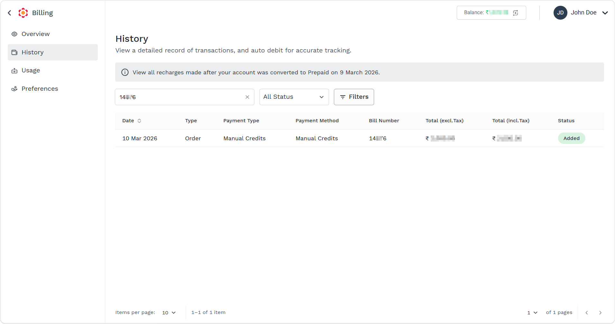Click the Status column header
Image resolution: width=615 pixels, height=324 pixels.
point(566,121)
